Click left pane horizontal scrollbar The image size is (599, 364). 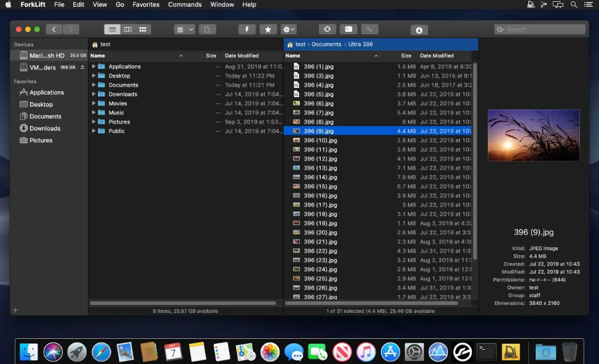point(182,303)
